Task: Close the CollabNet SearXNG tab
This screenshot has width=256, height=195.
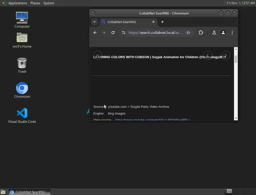Action: pyautogui.click(x=153, y=22)
